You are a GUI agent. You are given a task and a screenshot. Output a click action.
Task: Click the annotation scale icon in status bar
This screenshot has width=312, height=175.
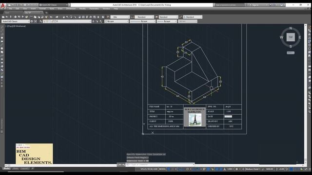225,169
